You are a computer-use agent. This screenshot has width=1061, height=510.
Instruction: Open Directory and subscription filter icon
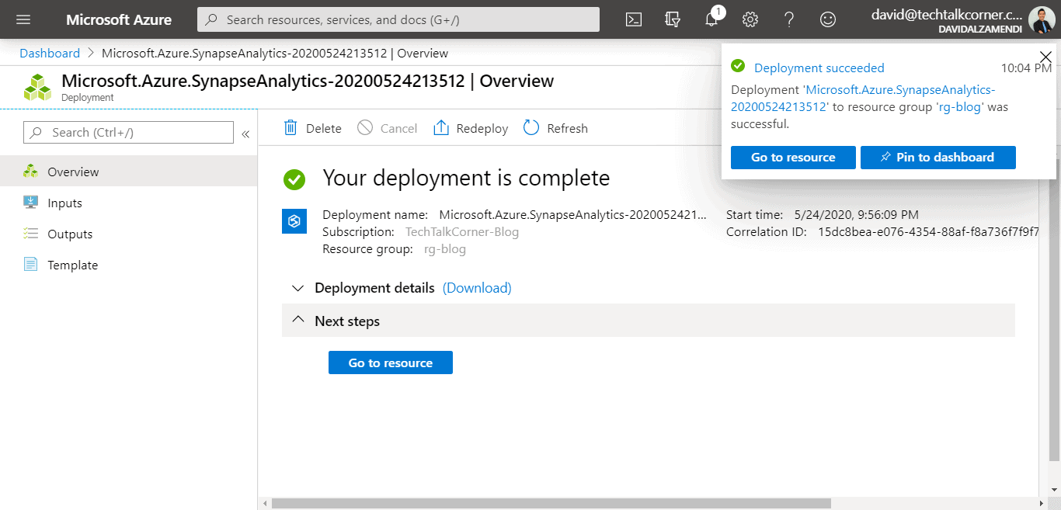[x=673, y=19]
